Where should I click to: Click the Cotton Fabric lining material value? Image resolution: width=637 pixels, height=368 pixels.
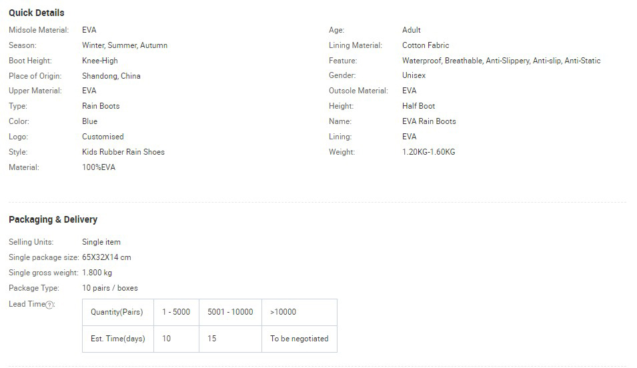(x=425, y=45)
